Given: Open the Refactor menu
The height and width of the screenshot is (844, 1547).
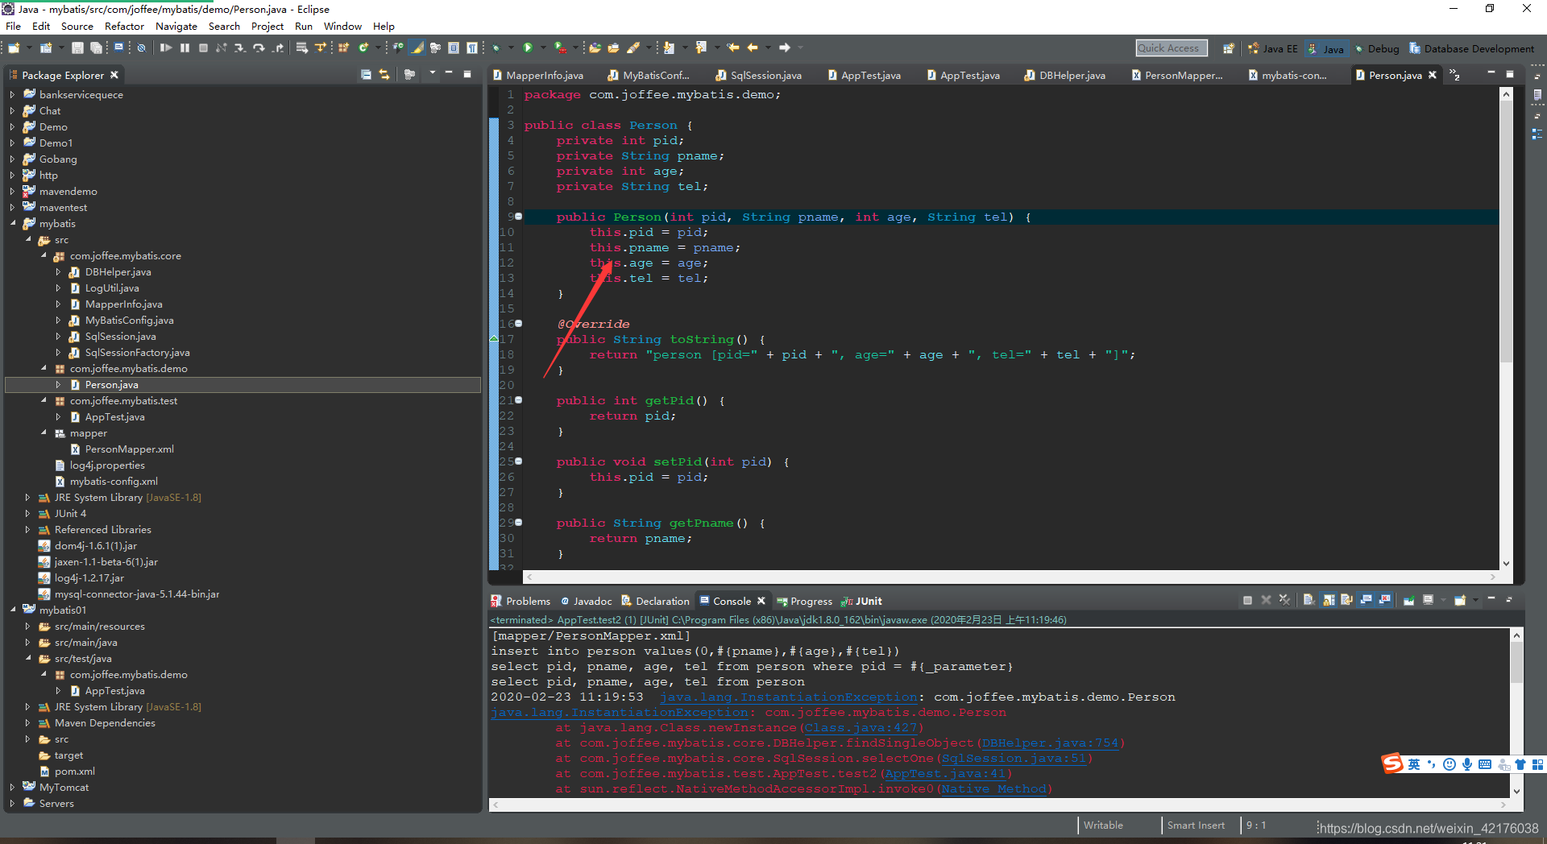Looking at the screenshot, I should (124, 26).
